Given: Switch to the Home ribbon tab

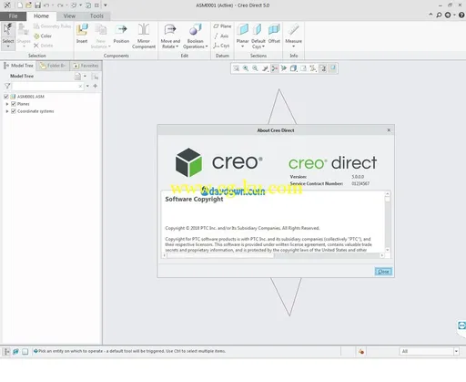Looking at the screenshot, I should [x=41, y=16].
